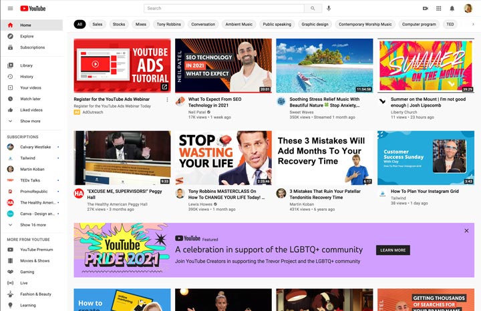The width and height of the screenshot is (481, 311).
Task: Click the LEARN MORE button on Pride banner
Action: [393, 250]
